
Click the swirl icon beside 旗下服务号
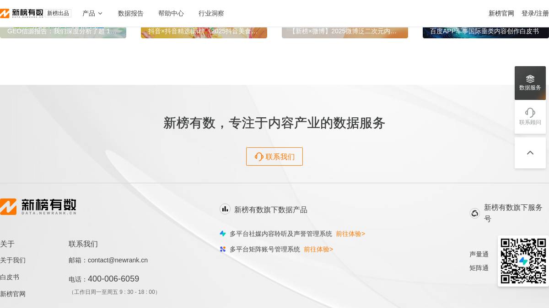pos(475,213)
